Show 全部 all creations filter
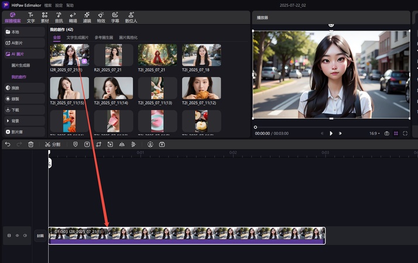 (57, 37)
